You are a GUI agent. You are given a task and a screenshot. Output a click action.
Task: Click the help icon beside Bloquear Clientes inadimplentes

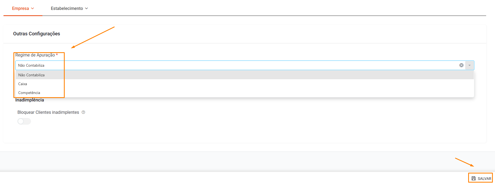(83, 112)
